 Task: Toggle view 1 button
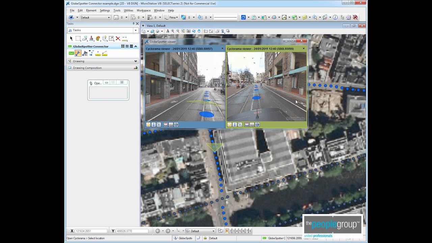click(x=227, y=231)
